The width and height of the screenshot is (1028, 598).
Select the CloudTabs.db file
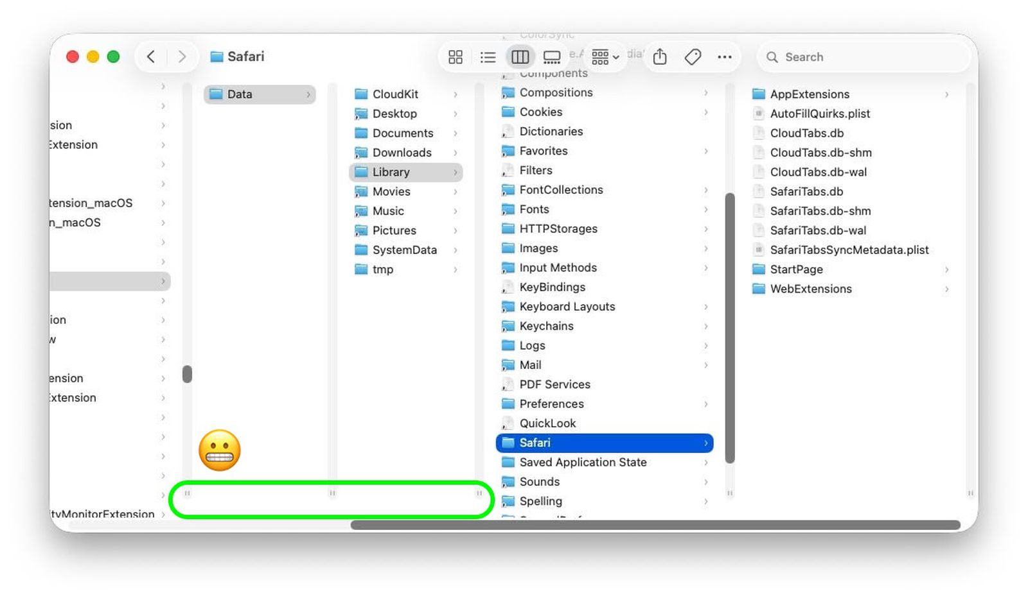pos(807,133)
